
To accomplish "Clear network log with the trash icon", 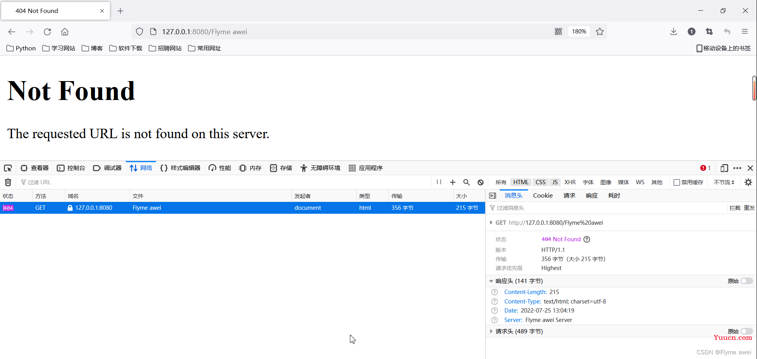I will [8, 182].
